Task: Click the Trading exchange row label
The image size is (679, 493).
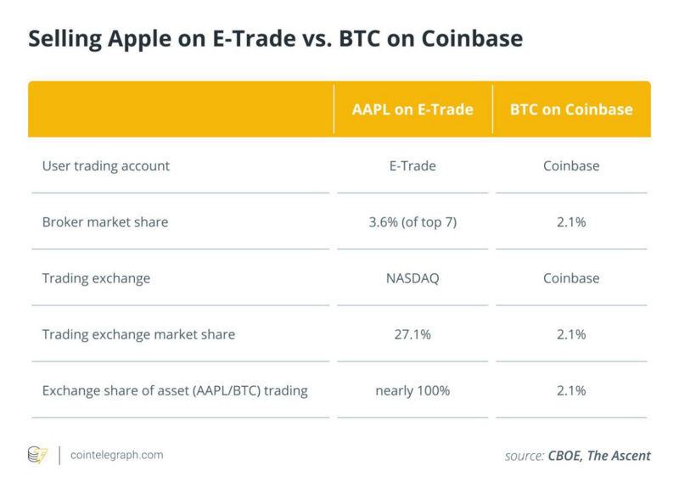Action: [96, 278]
